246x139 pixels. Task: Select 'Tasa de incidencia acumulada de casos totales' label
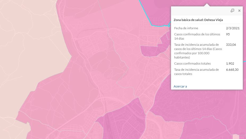(197, 72)
